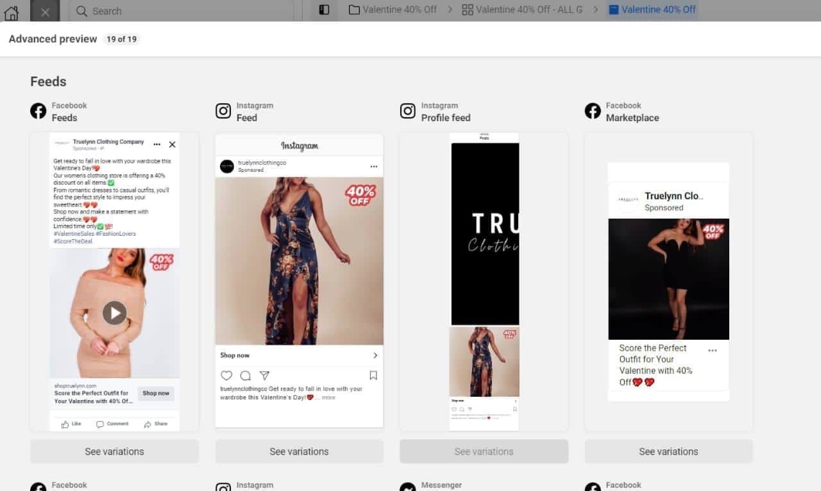Image resolution: width=821 pixels, height=491 pixels.
Task: Toggle the sidebar panel icon
Action: (x=324, y=10)
